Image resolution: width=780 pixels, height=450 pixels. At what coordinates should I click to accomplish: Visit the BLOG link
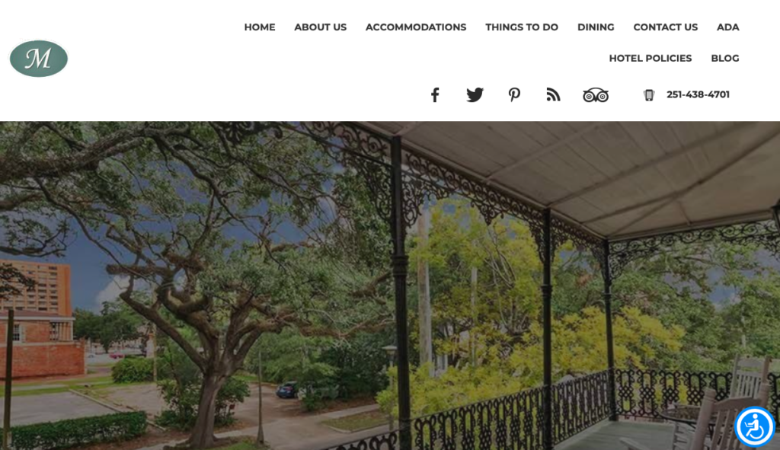(725, 58)
